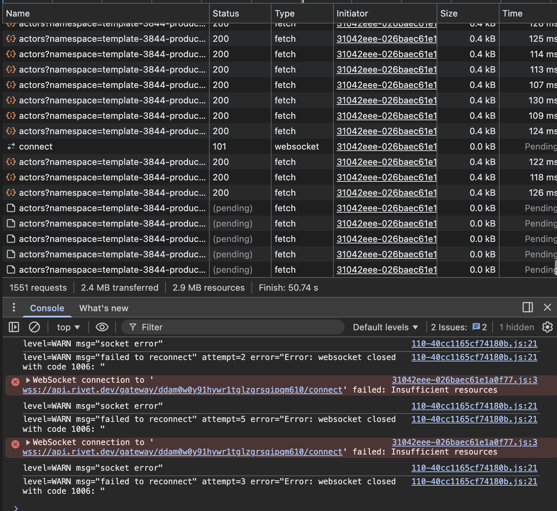
Task: Toggle the drawer dock side icon
Action: tap(527, 308)
